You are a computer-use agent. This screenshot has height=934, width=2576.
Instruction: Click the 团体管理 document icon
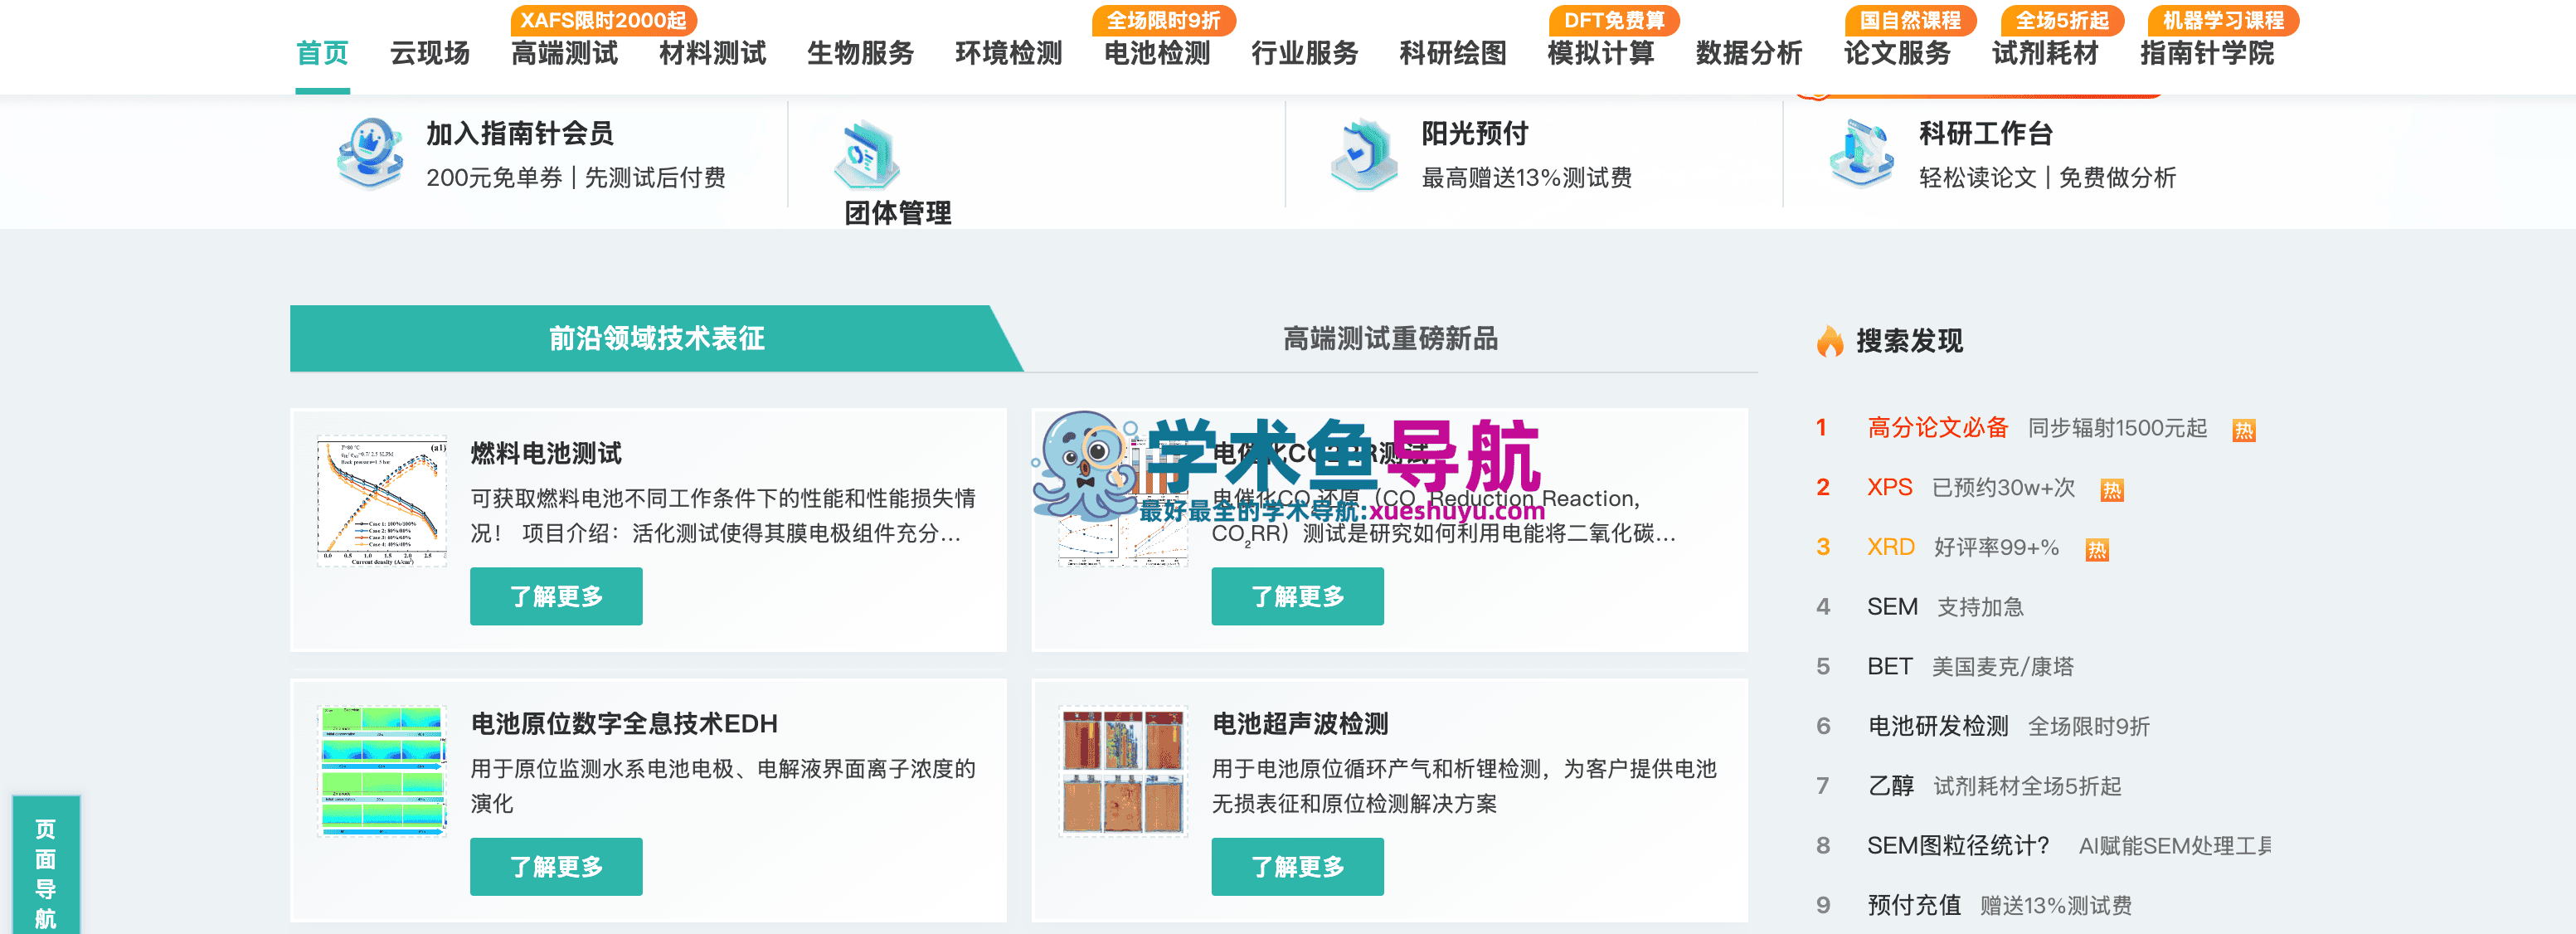point(867,155)
